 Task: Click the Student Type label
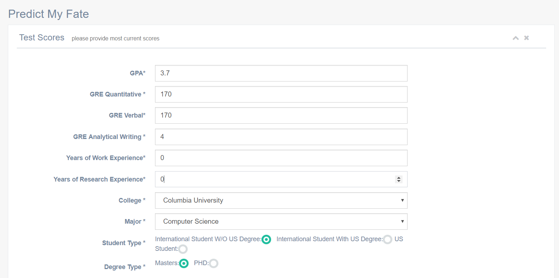[x=124, y=243]
